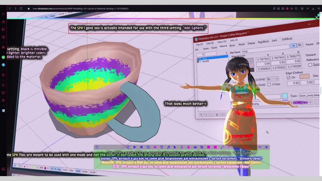Click the pink eye icon on translator toolbar

pyautogui.click(x=155, y=147)
